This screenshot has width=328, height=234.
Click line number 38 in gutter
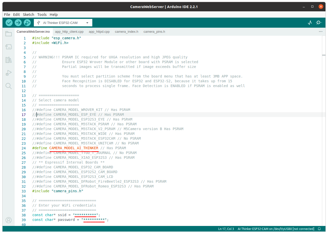click(x=24, y=215)
